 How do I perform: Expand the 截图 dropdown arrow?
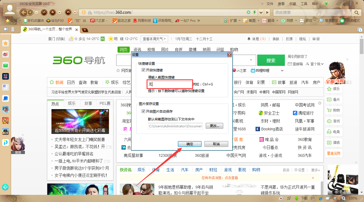[x=258, y=20]
